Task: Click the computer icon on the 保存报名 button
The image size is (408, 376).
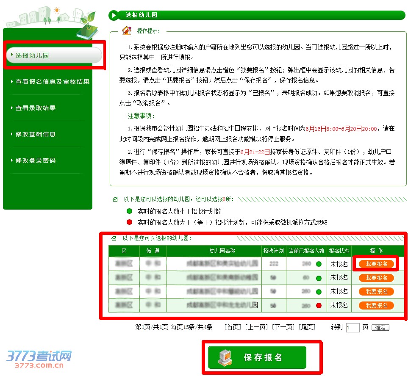Action: tap(225, 357)
